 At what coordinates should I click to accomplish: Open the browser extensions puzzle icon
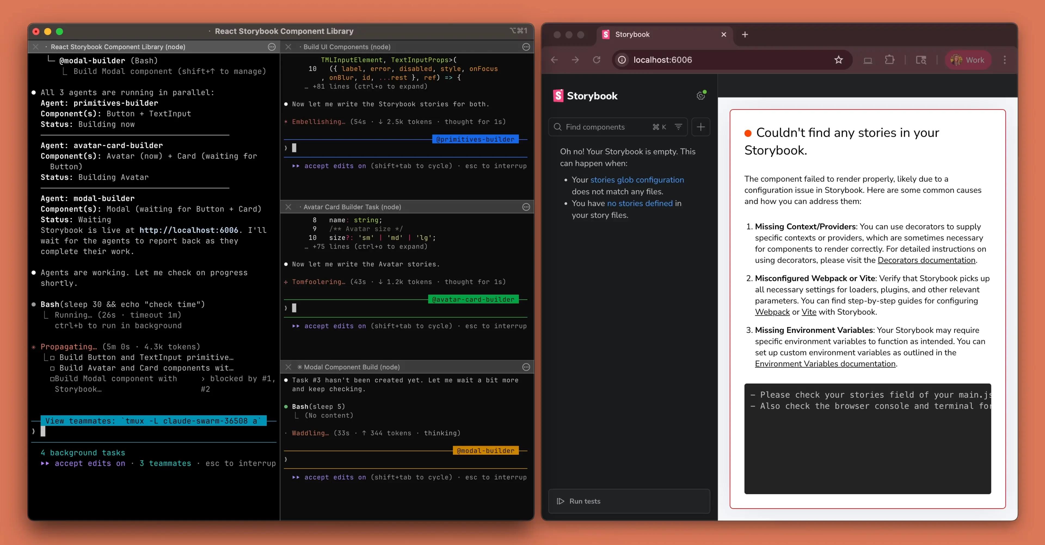pyautogui.click(x=889, y=60)
